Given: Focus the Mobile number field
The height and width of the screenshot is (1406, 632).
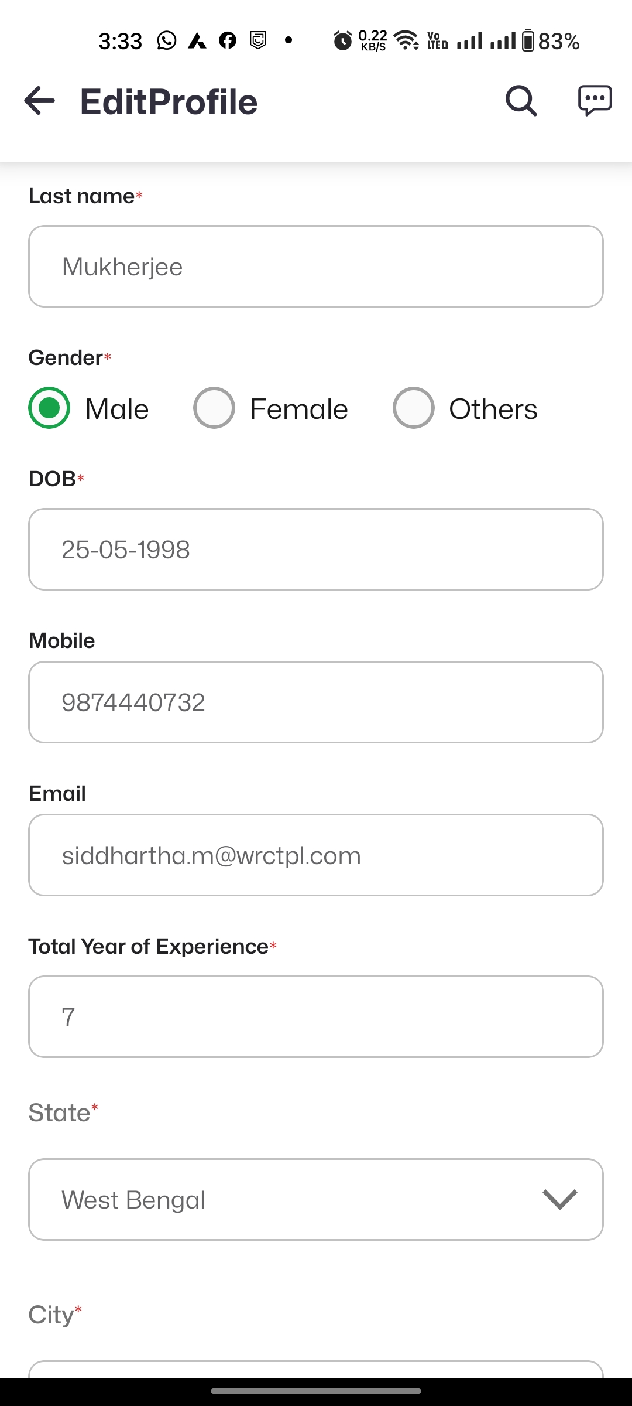Looking at the screenshot, I should point(316,702).
